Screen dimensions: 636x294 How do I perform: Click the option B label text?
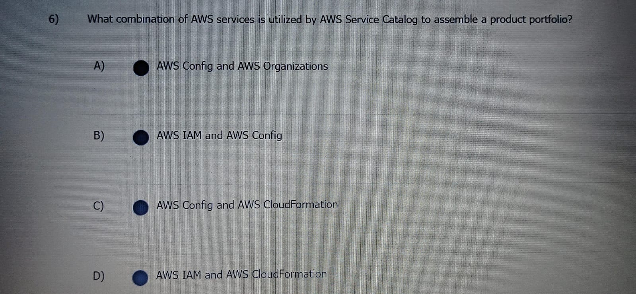pyautogui.click(x=99, y=136)
